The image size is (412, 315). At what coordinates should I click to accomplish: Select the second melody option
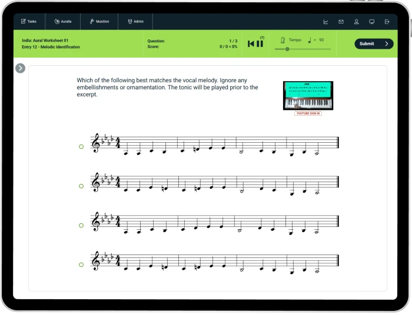81,186
